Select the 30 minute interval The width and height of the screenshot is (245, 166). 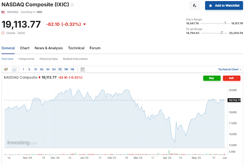[x=42, y=69]
